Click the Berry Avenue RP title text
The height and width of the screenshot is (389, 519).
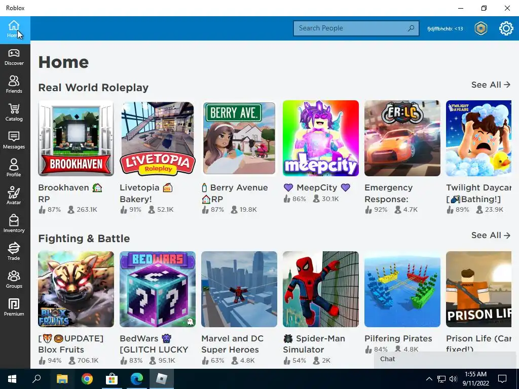(235, 193)
